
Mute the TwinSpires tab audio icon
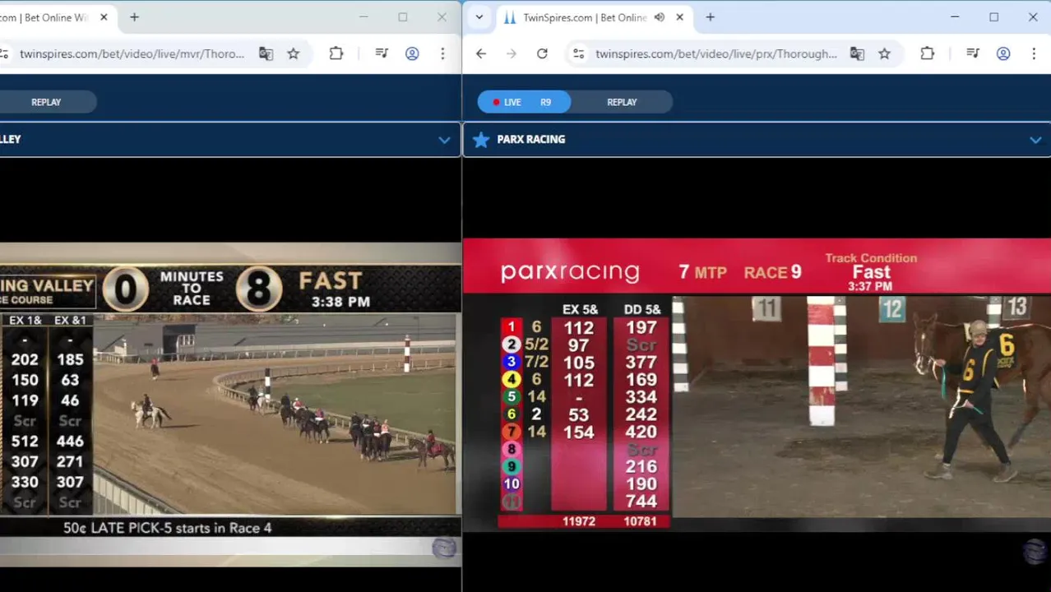660,17
